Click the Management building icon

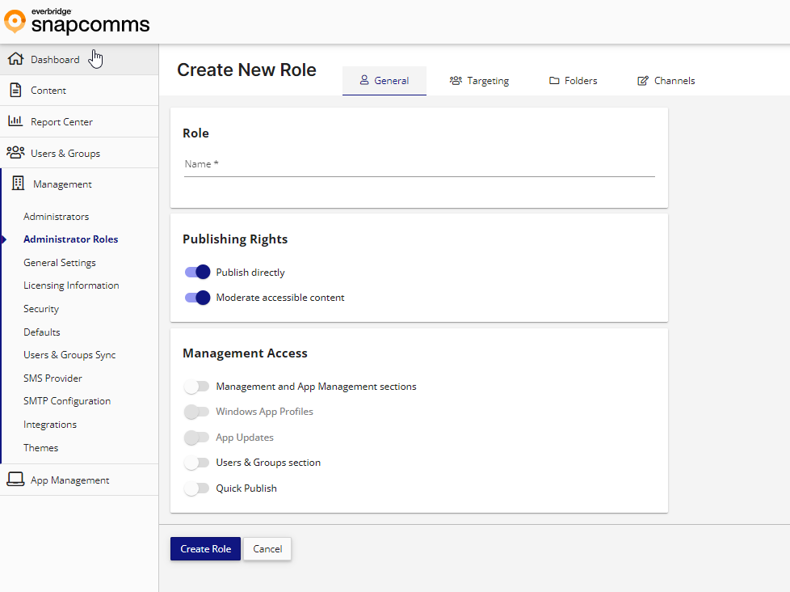(18, 184)
